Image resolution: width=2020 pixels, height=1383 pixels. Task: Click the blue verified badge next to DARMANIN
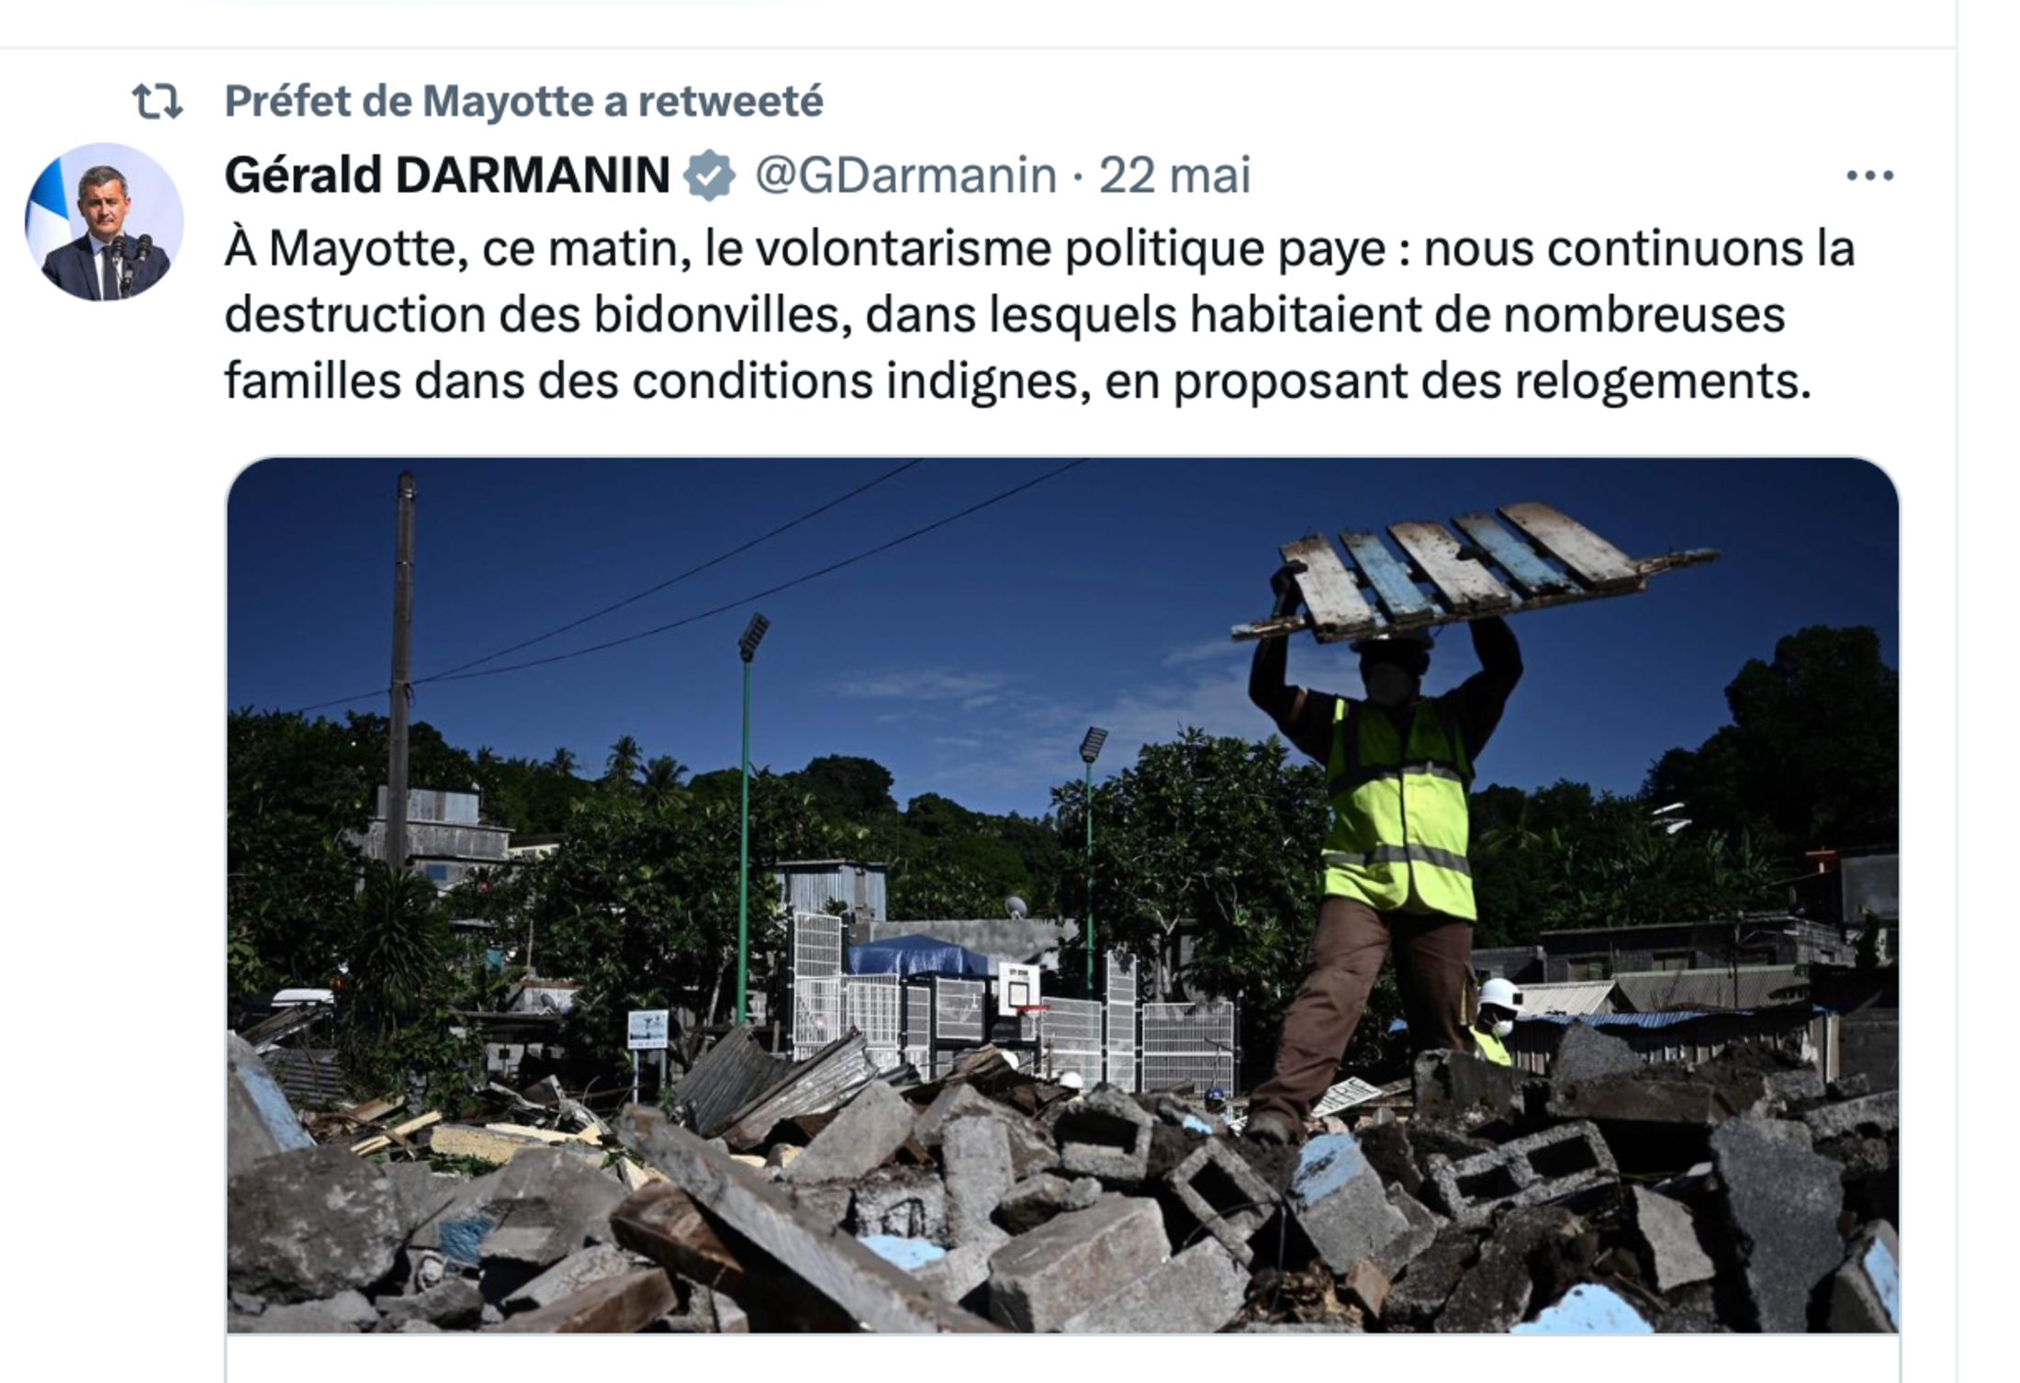click(x=709, y=175)
